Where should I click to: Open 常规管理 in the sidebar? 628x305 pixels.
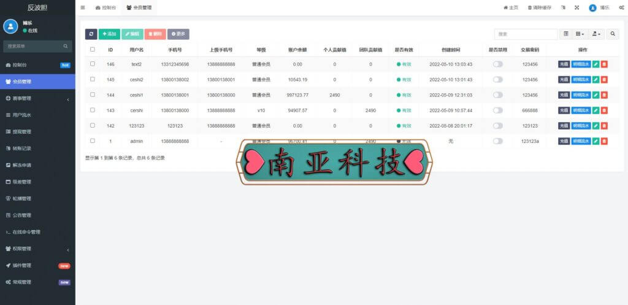click(37, 282)
